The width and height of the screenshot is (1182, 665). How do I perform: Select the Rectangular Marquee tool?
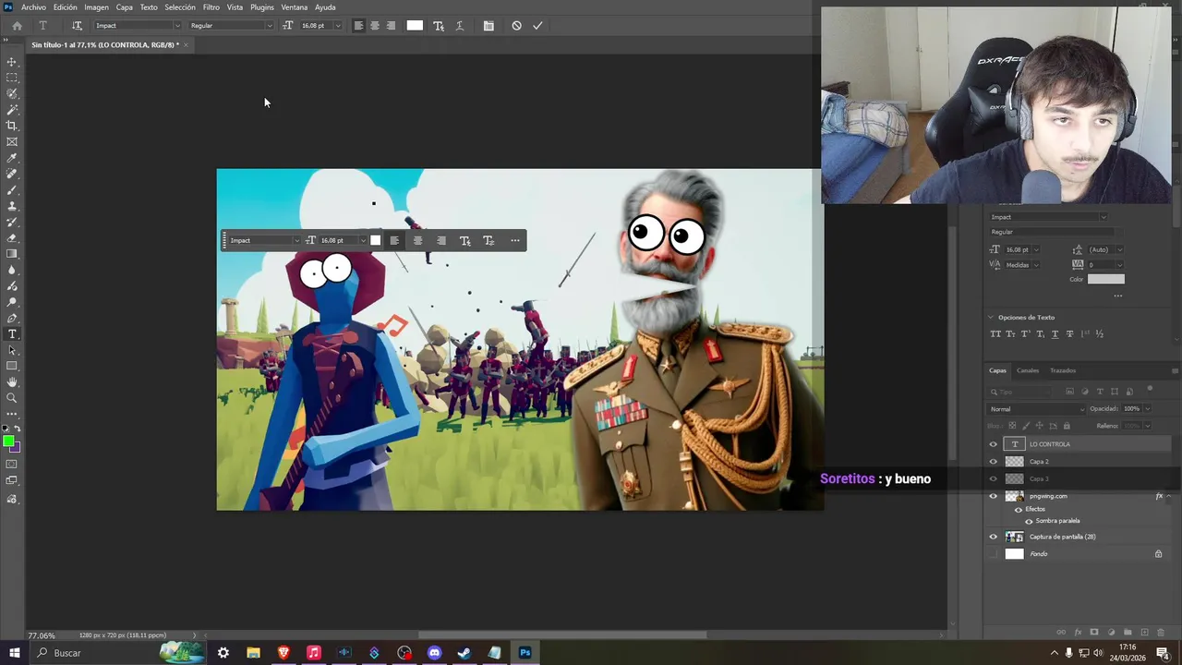[x=12, y=78]
